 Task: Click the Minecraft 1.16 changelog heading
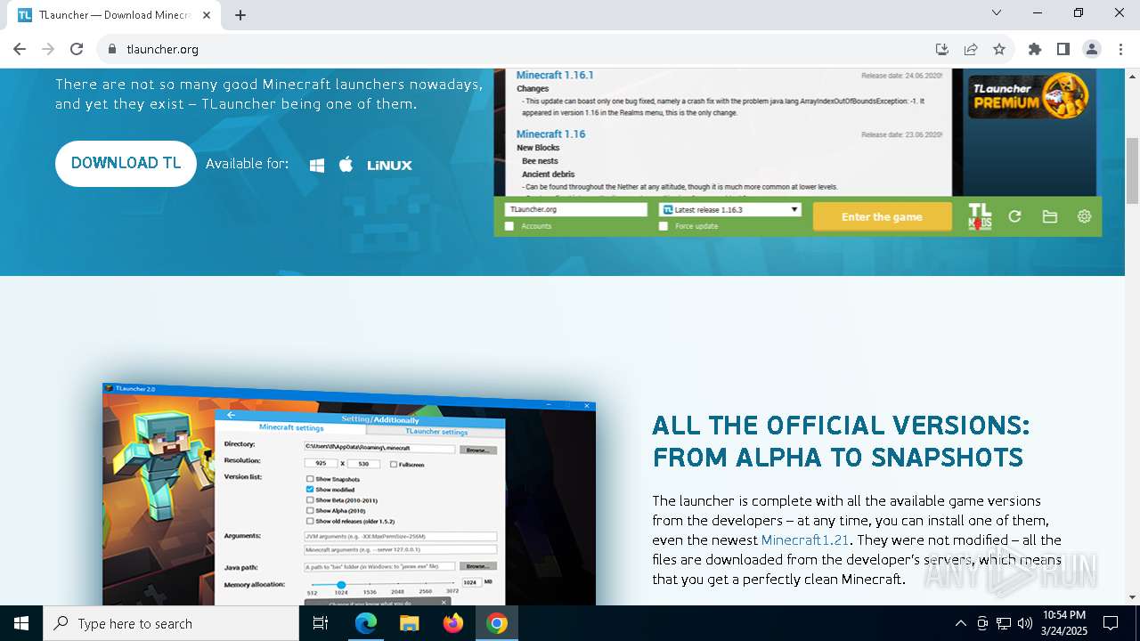pos(551,134)
